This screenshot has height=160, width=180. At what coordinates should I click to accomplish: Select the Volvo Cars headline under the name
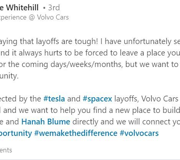pos(34,17)
